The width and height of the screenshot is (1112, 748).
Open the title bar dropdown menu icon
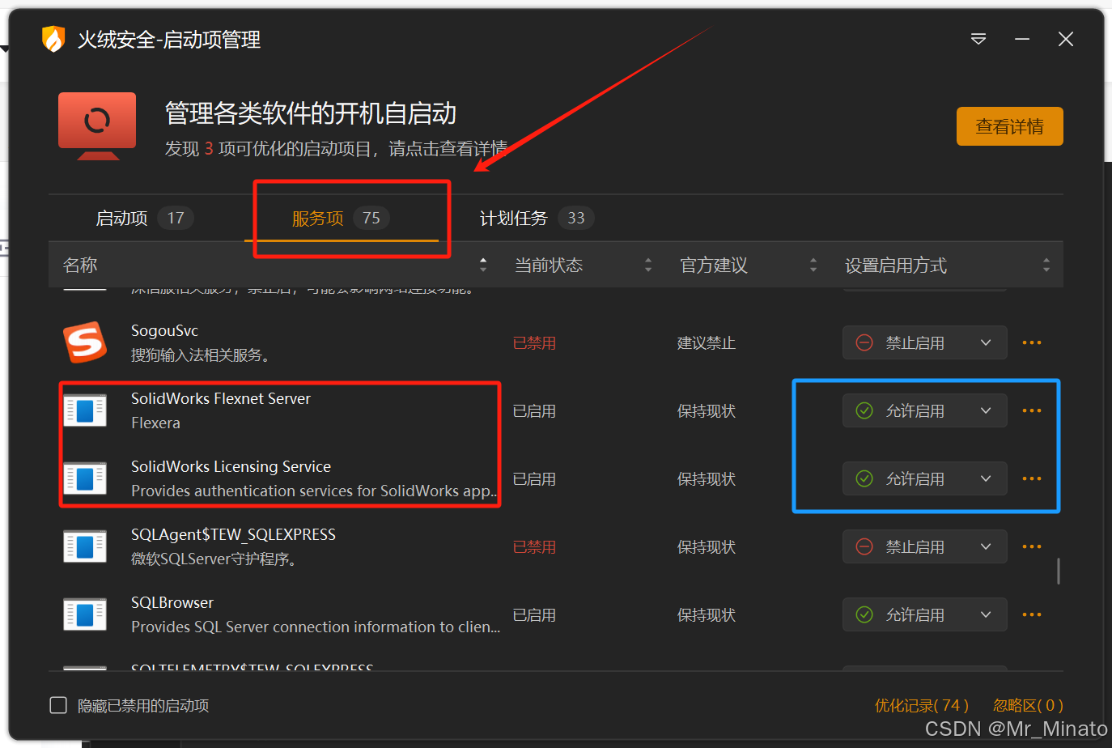pos(978,39)
